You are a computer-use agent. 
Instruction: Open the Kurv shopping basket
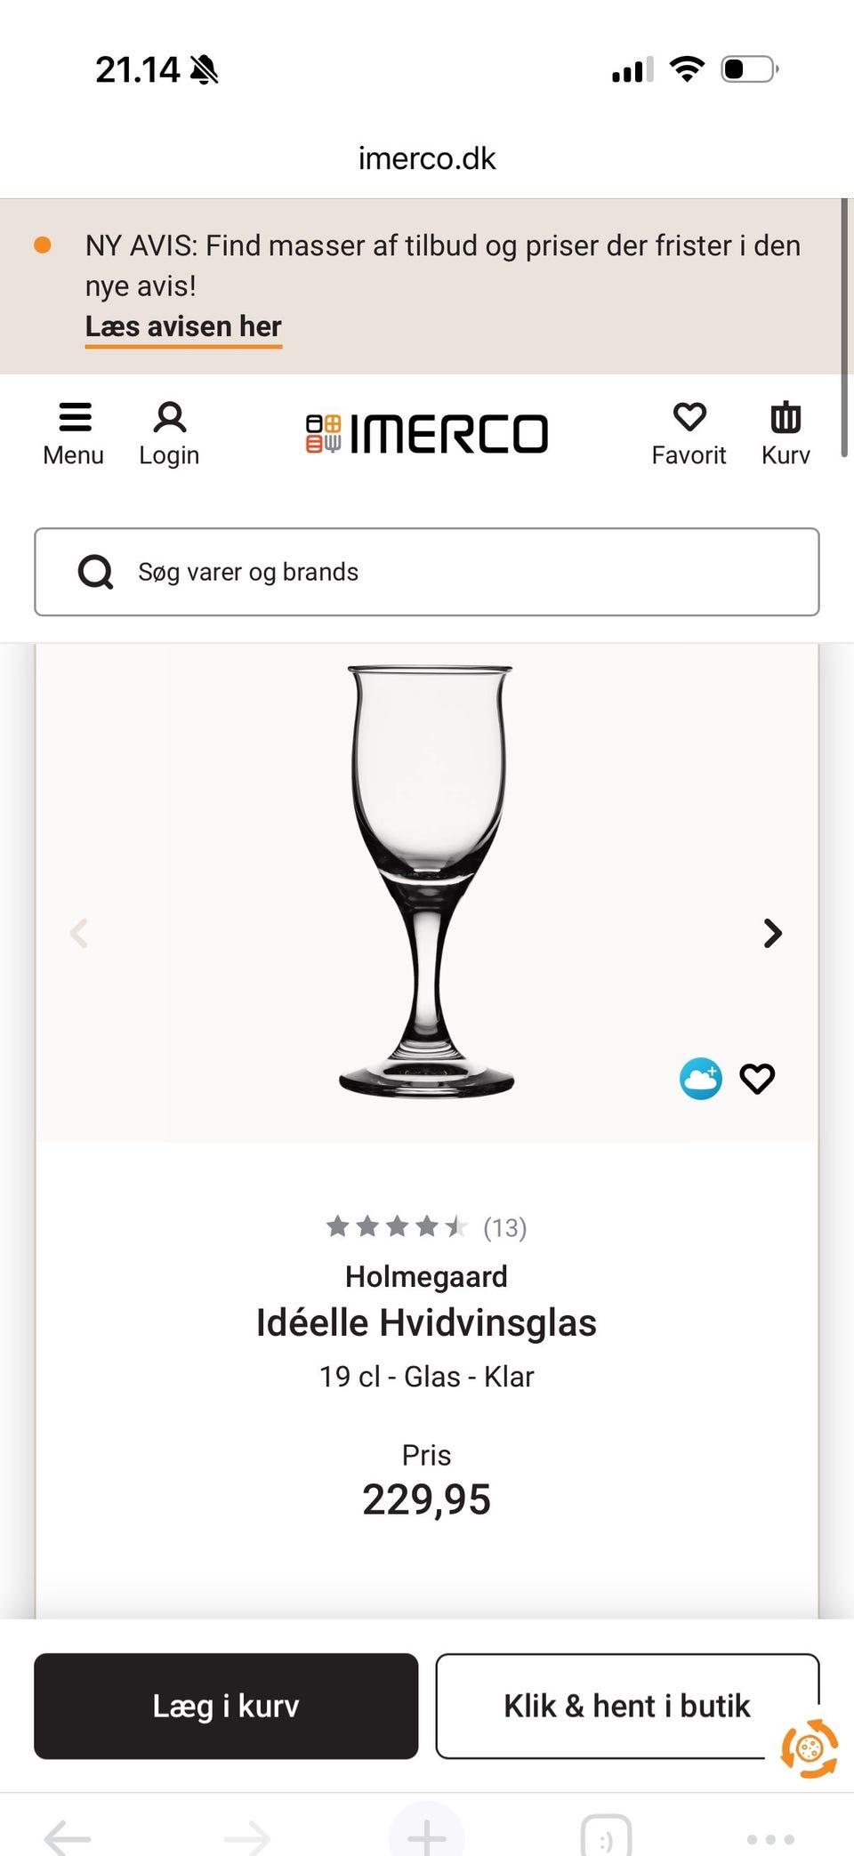click(x=786, y=433)
